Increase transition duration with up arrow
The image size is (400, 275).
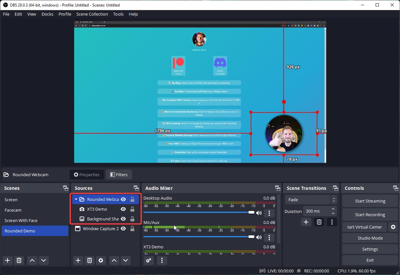[x=333, y=209]
